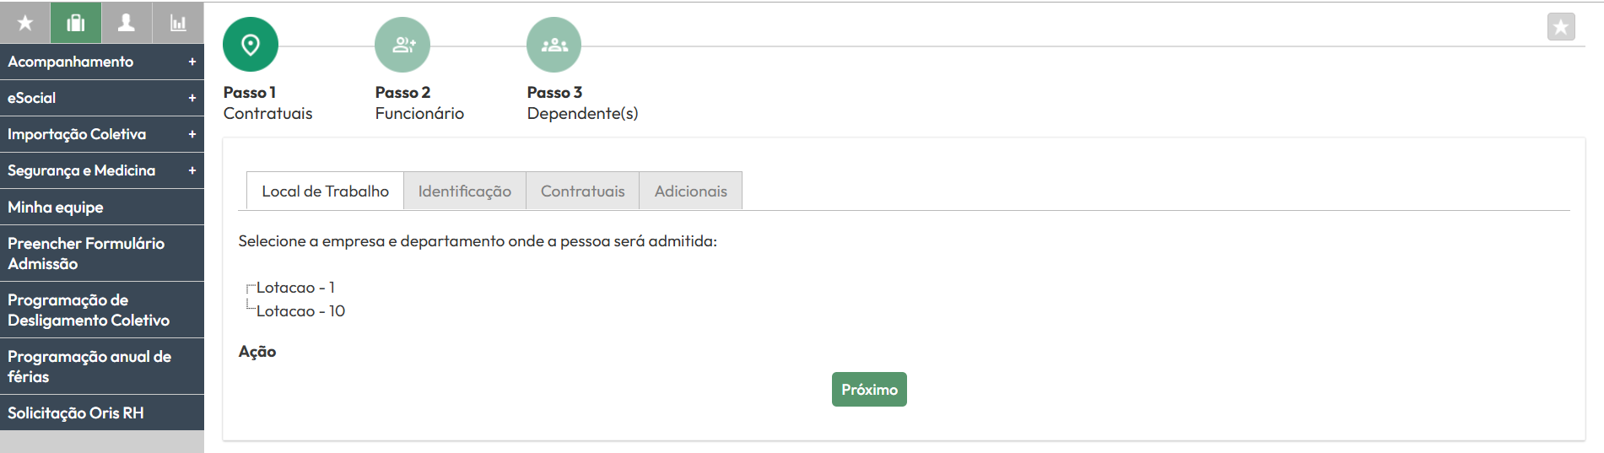Open the bar chart reports icon

[x=178, y=23]
